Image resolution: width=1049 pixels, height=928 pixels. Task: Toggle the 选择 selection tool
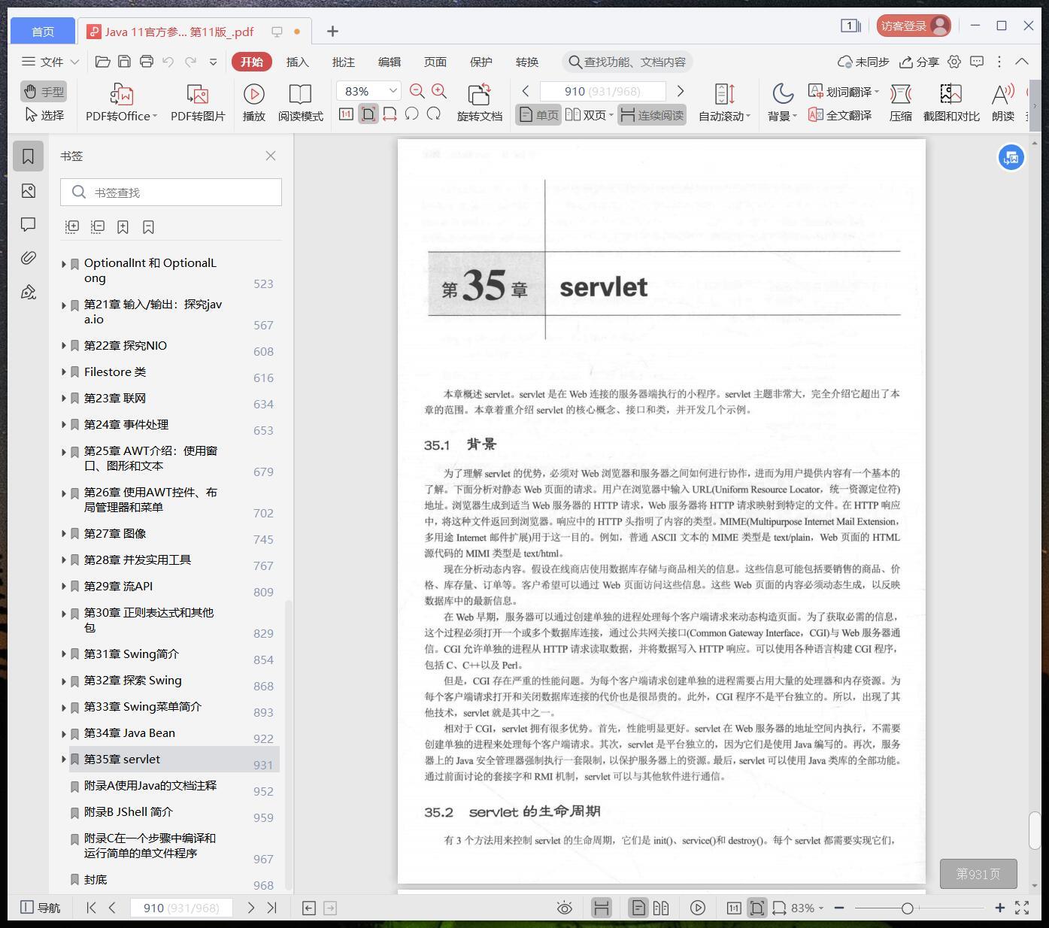pos(44,115)
